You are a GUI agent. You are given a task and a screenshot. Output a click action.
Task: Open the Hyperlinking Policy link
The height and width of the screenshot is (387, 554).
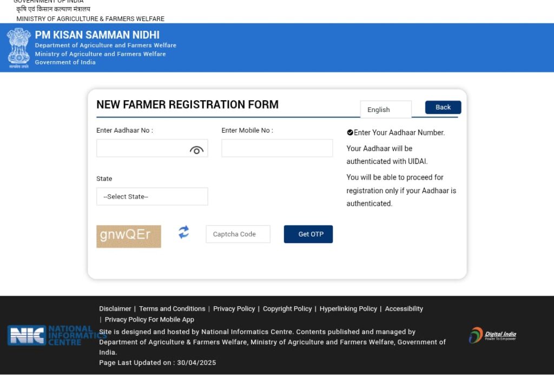tap(348, 309)
